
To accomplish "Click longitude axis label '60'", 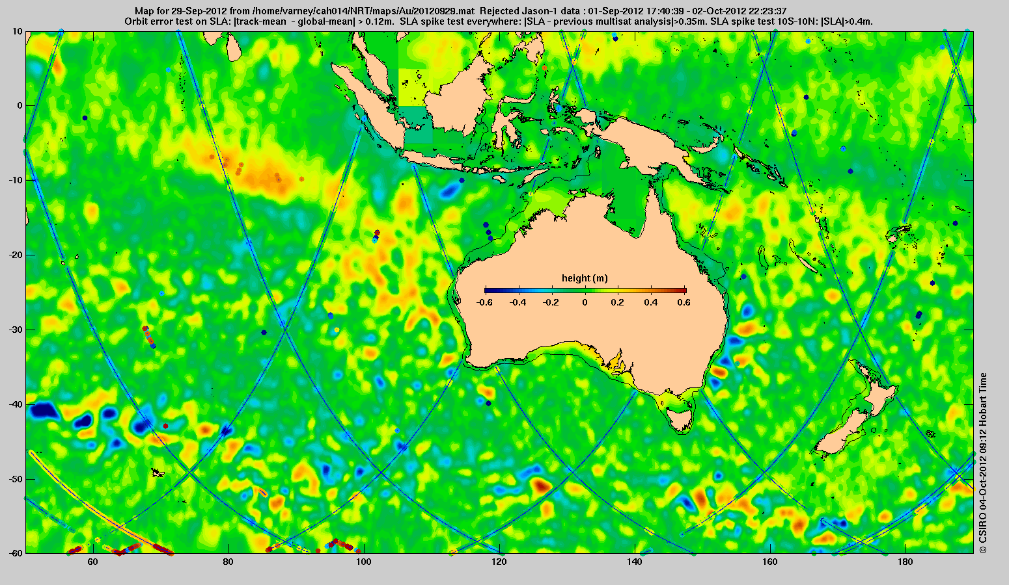I will click(x=92, y=562).
